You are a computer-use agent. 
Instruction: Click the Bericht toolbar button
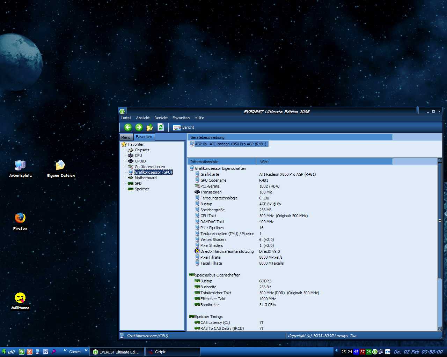point(184,128)
